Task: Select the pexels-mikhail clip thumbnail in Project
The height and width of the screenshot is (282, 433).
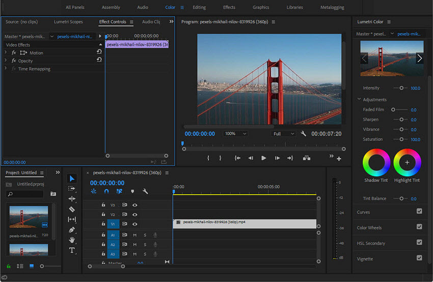Action: (29, 217)
